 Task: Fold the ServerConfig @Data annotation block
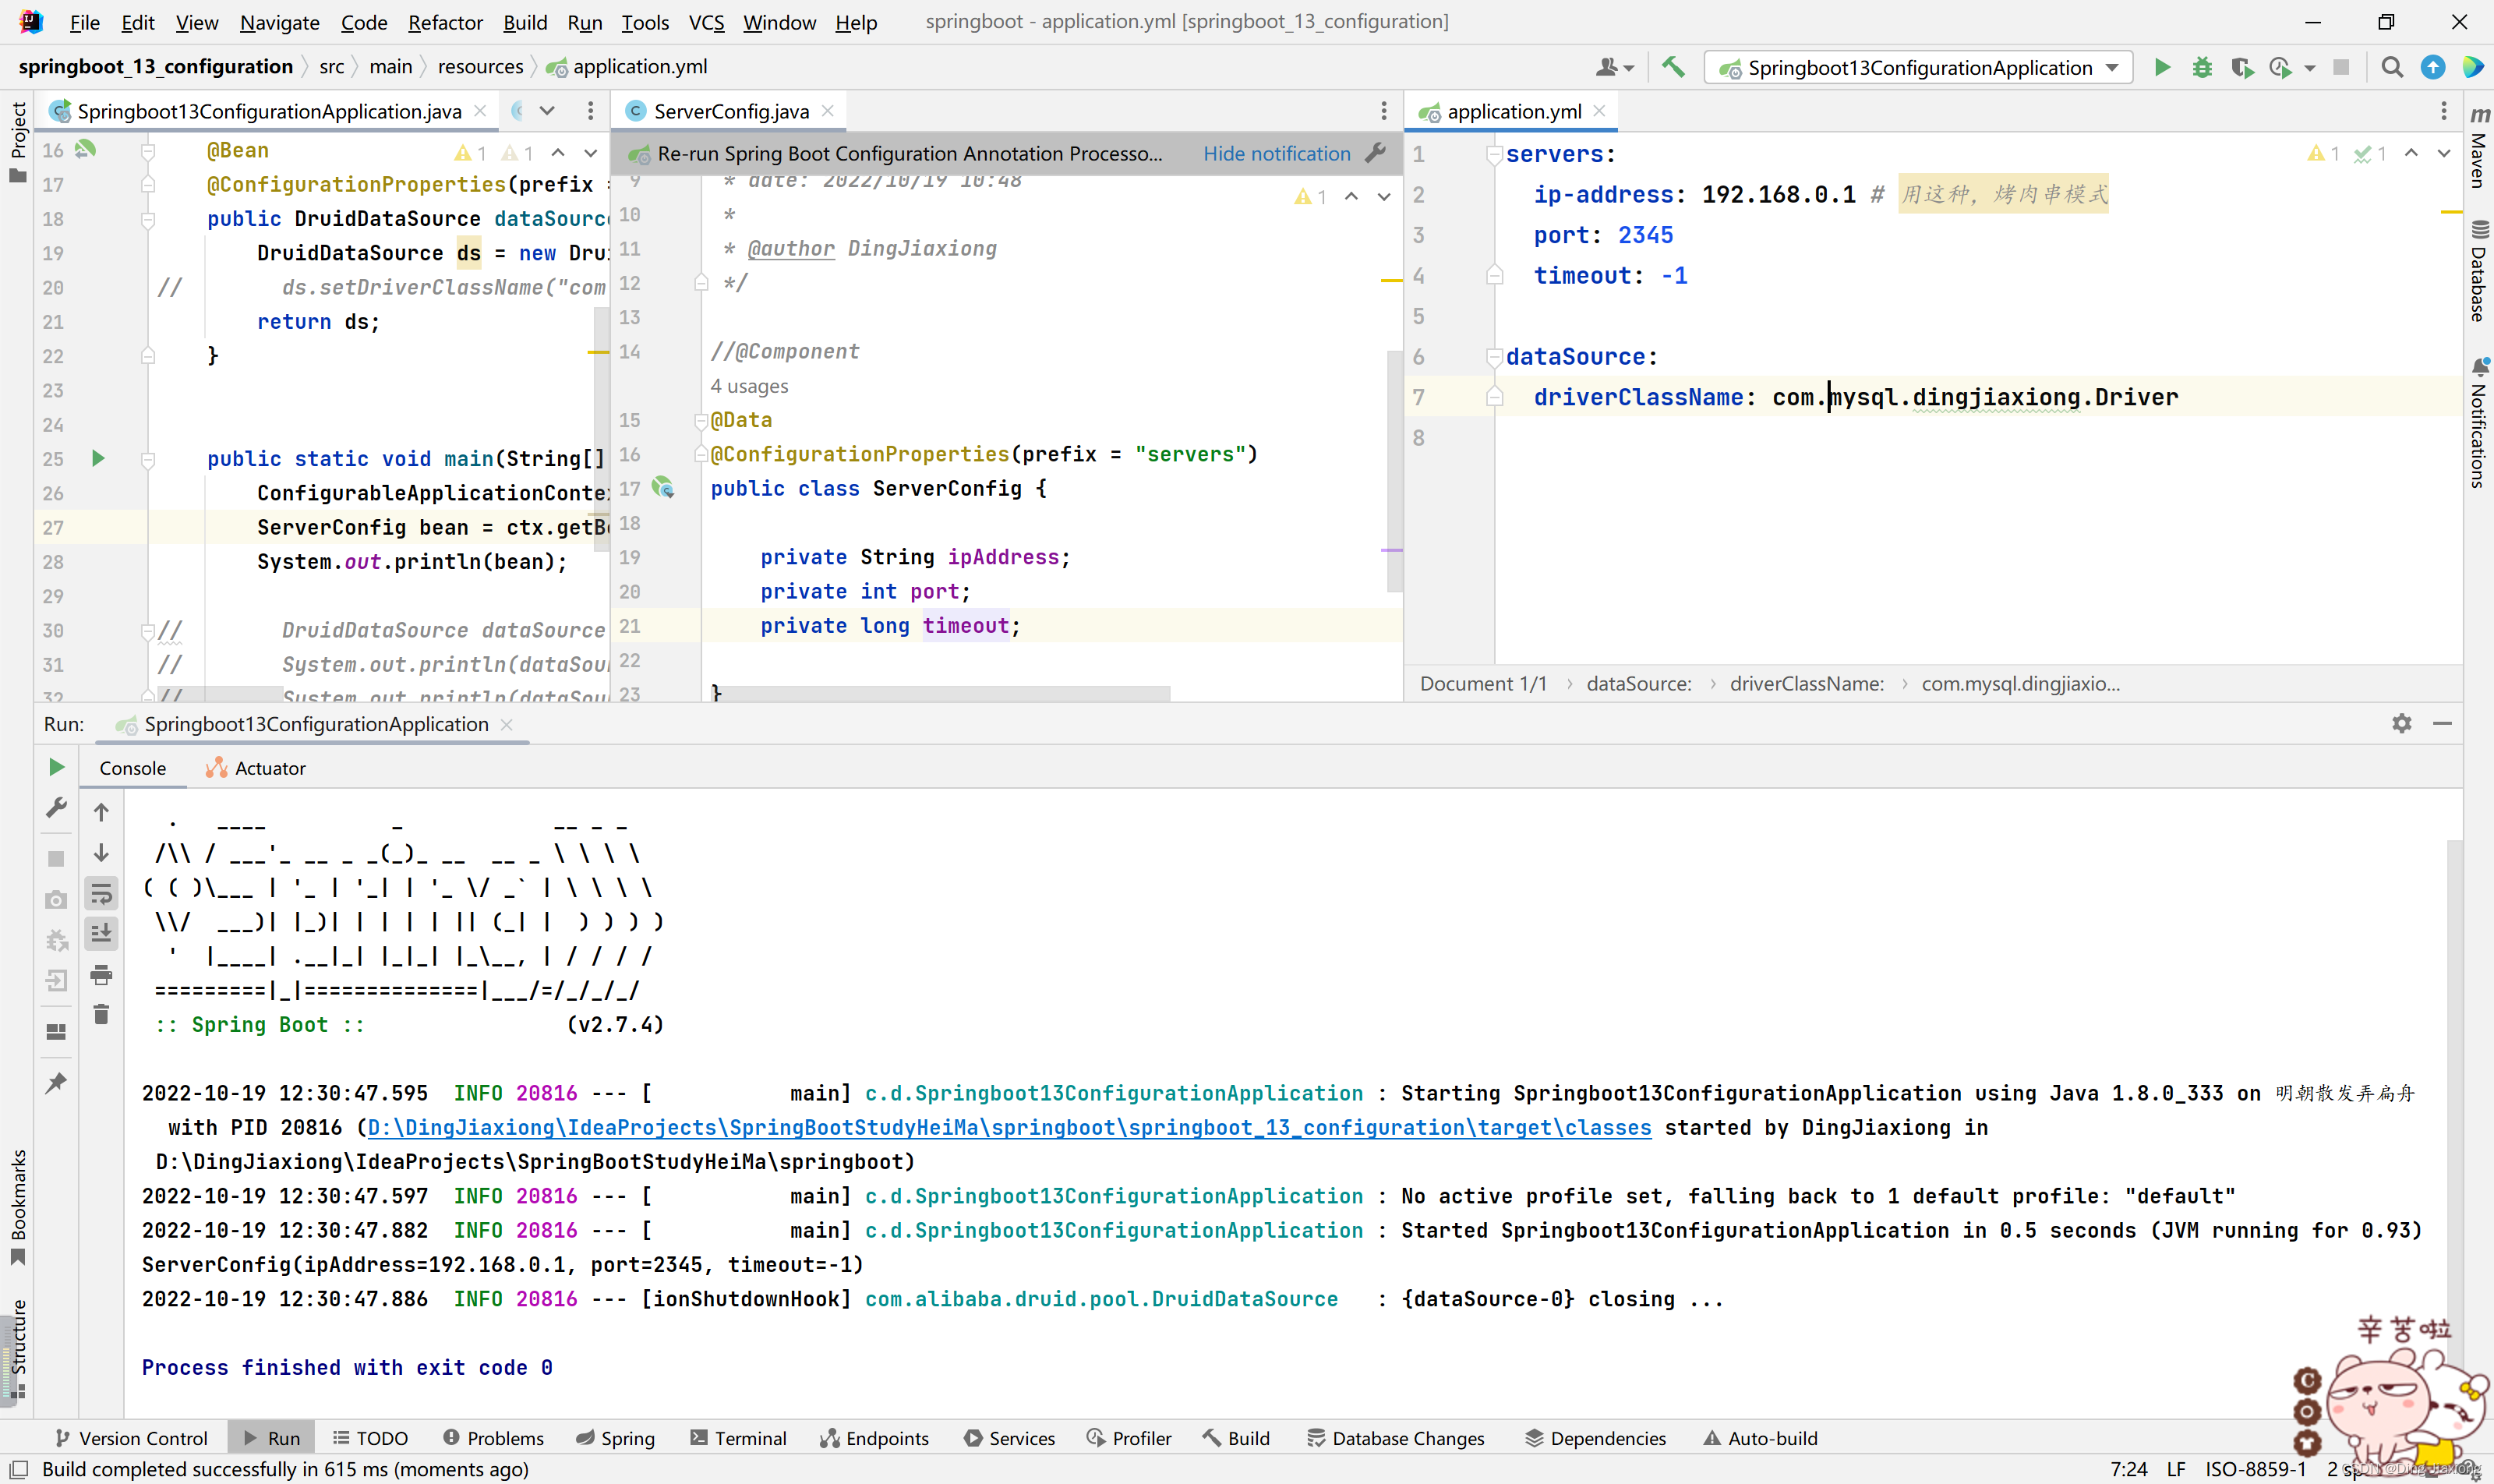point(701,421)
